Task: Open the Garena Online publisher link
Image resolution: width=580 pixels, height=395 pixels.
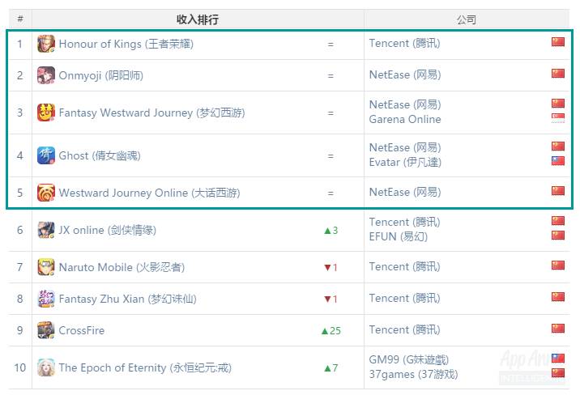Action: point(405,119)
